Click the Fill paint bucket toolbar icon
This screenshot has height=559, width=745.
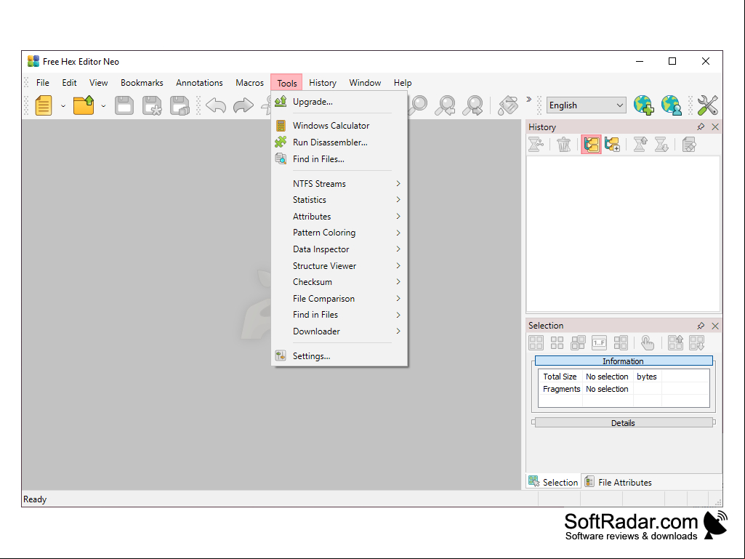[508, 105]
